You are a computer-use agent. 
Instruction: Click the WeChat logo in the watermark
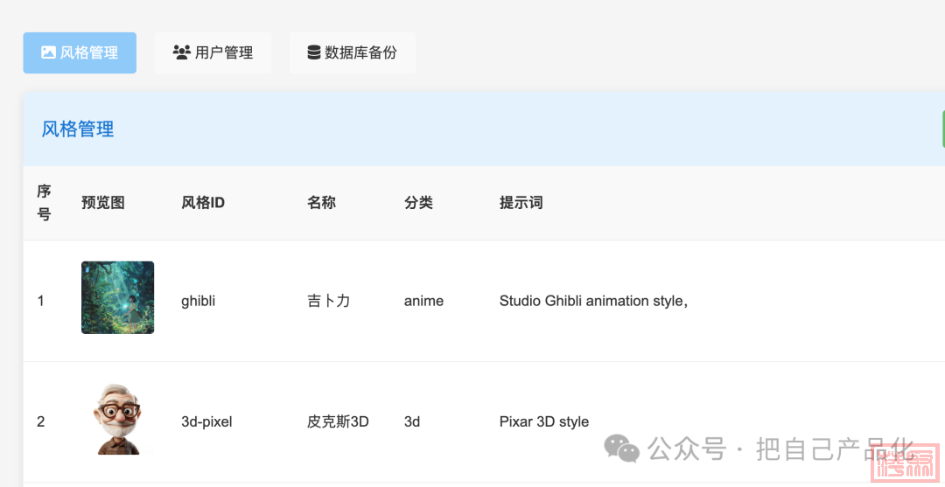(622, 449)
